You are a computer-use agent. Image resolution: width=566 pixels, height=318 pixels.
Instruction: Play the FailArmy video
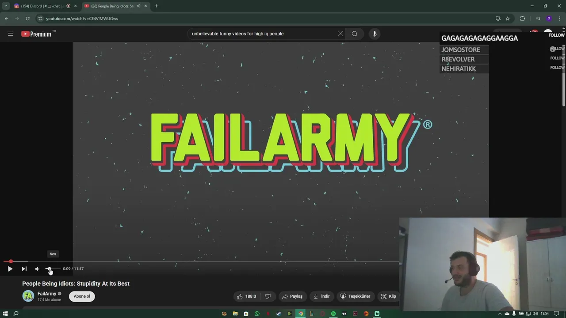coord(10,269)
